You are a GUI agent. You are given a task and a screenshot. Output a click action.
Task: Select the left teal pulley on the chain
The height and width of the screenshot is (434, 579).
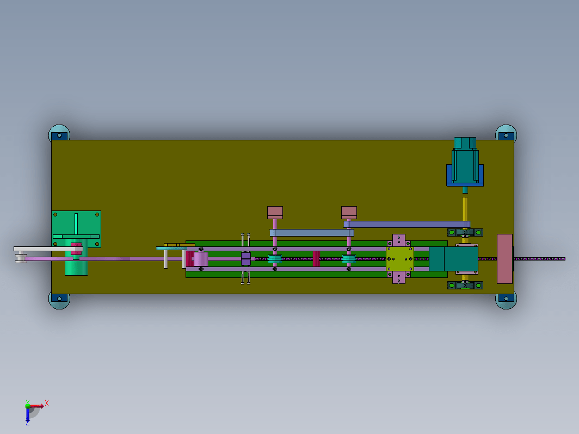pyautogui.click(x=275, y=259)
